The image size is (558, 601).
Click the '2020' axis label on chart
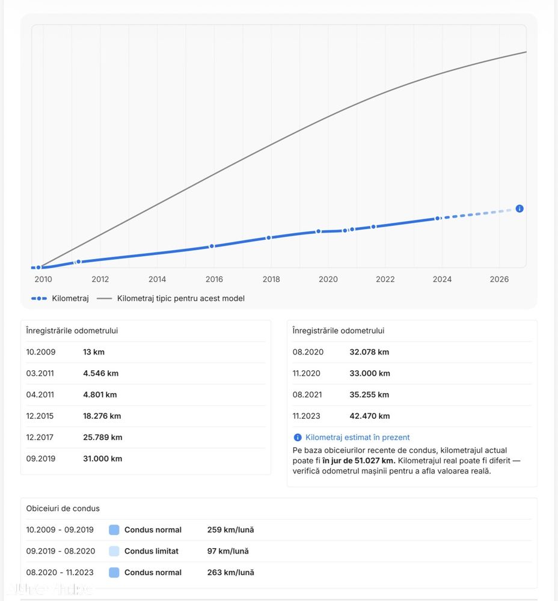[328, 279]
